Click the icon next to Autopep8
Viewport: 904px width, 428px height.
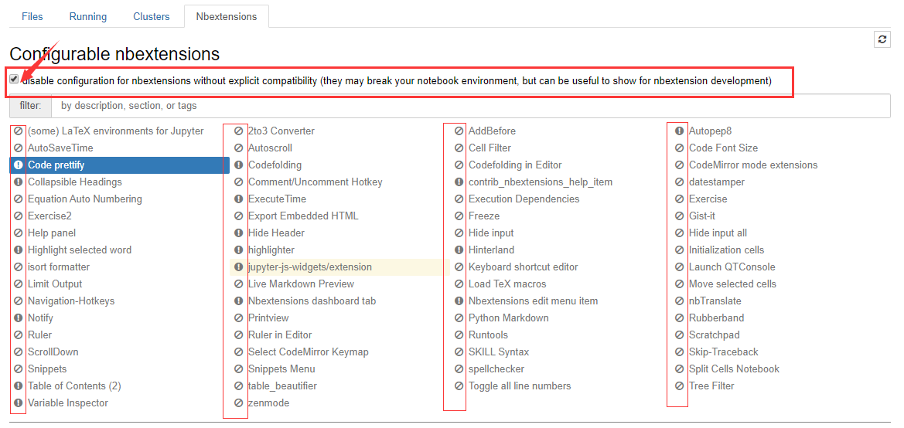679,131
